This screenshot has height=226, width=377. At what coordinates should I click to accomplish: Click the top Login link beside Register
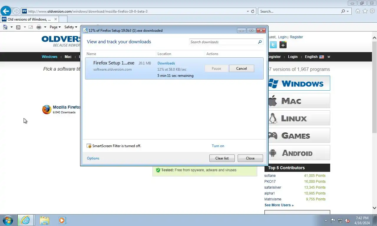(x=282, y=37)
